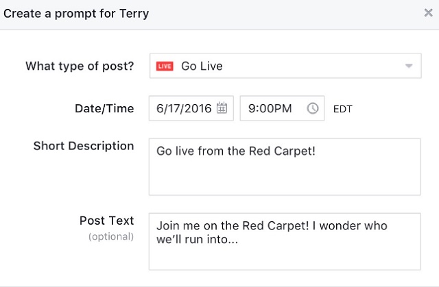
Task: Click the Short Description label
Action: (x=84, y=146)
